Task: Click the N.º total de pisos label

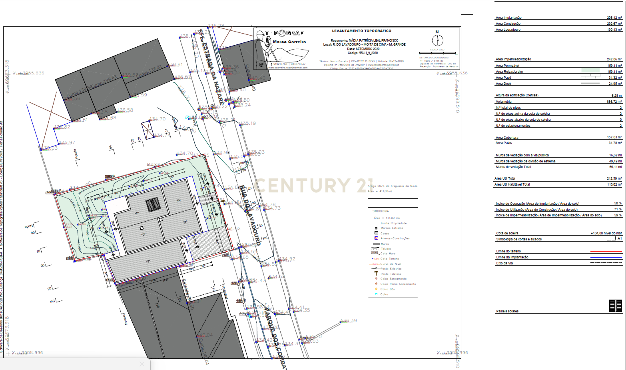Action: 508,108
